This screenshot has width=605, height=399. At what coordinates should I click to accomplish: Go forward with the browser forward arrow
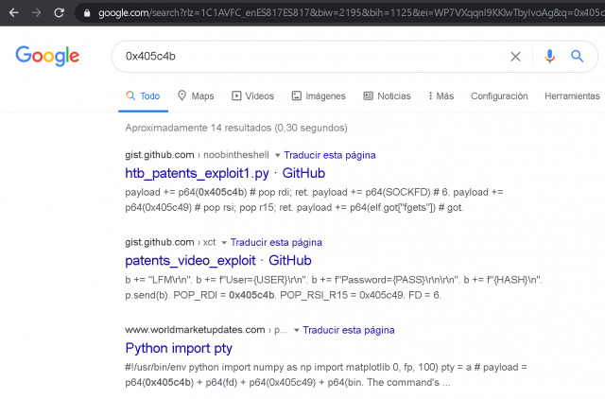pyautogui.click(x=36, y=12)
